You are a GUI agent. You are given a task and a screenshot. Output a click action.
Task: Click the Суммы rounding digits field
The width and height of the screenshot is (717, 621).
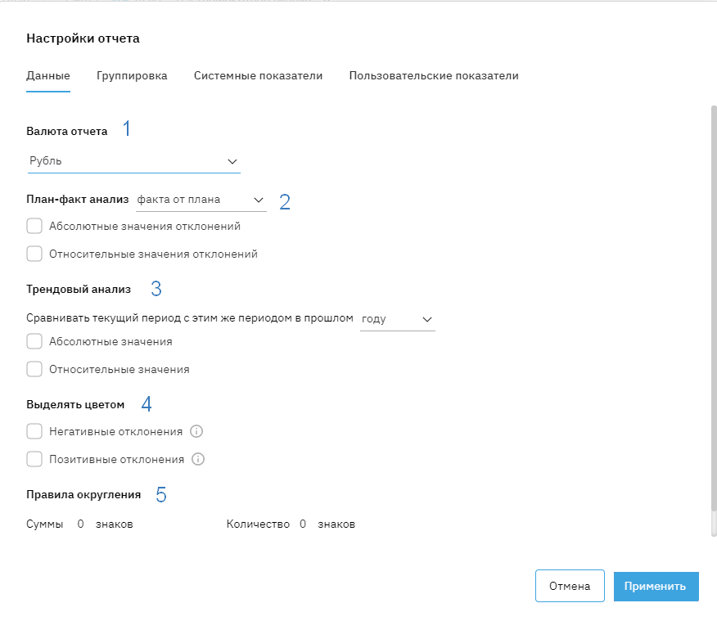pos(80,524)
